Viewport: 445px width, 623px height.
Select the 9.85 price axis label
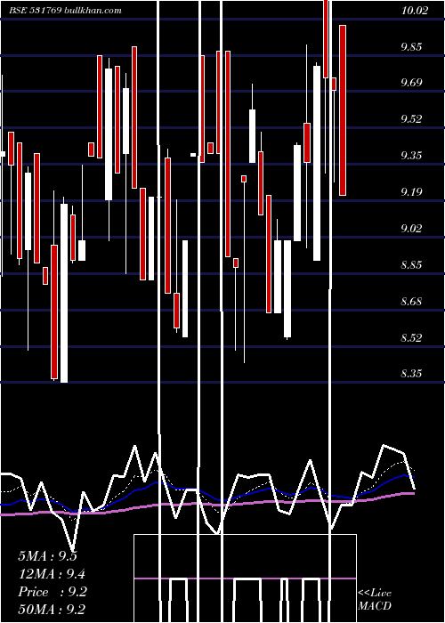pos(411,47)
